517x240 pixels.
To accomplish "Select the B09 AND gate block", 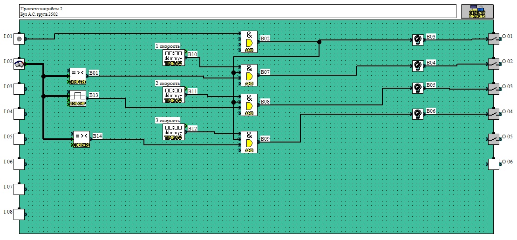I will (x=249, y=142).
